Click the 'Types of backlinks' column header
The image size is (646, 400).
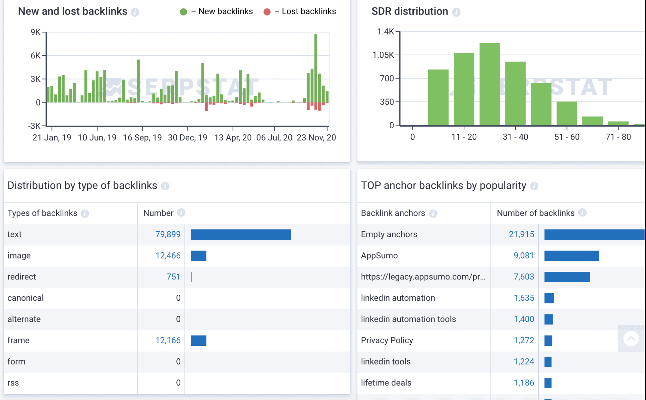tap(42, 213)
